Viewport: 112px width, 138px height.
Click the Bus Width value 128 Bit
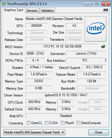(92, 81)
